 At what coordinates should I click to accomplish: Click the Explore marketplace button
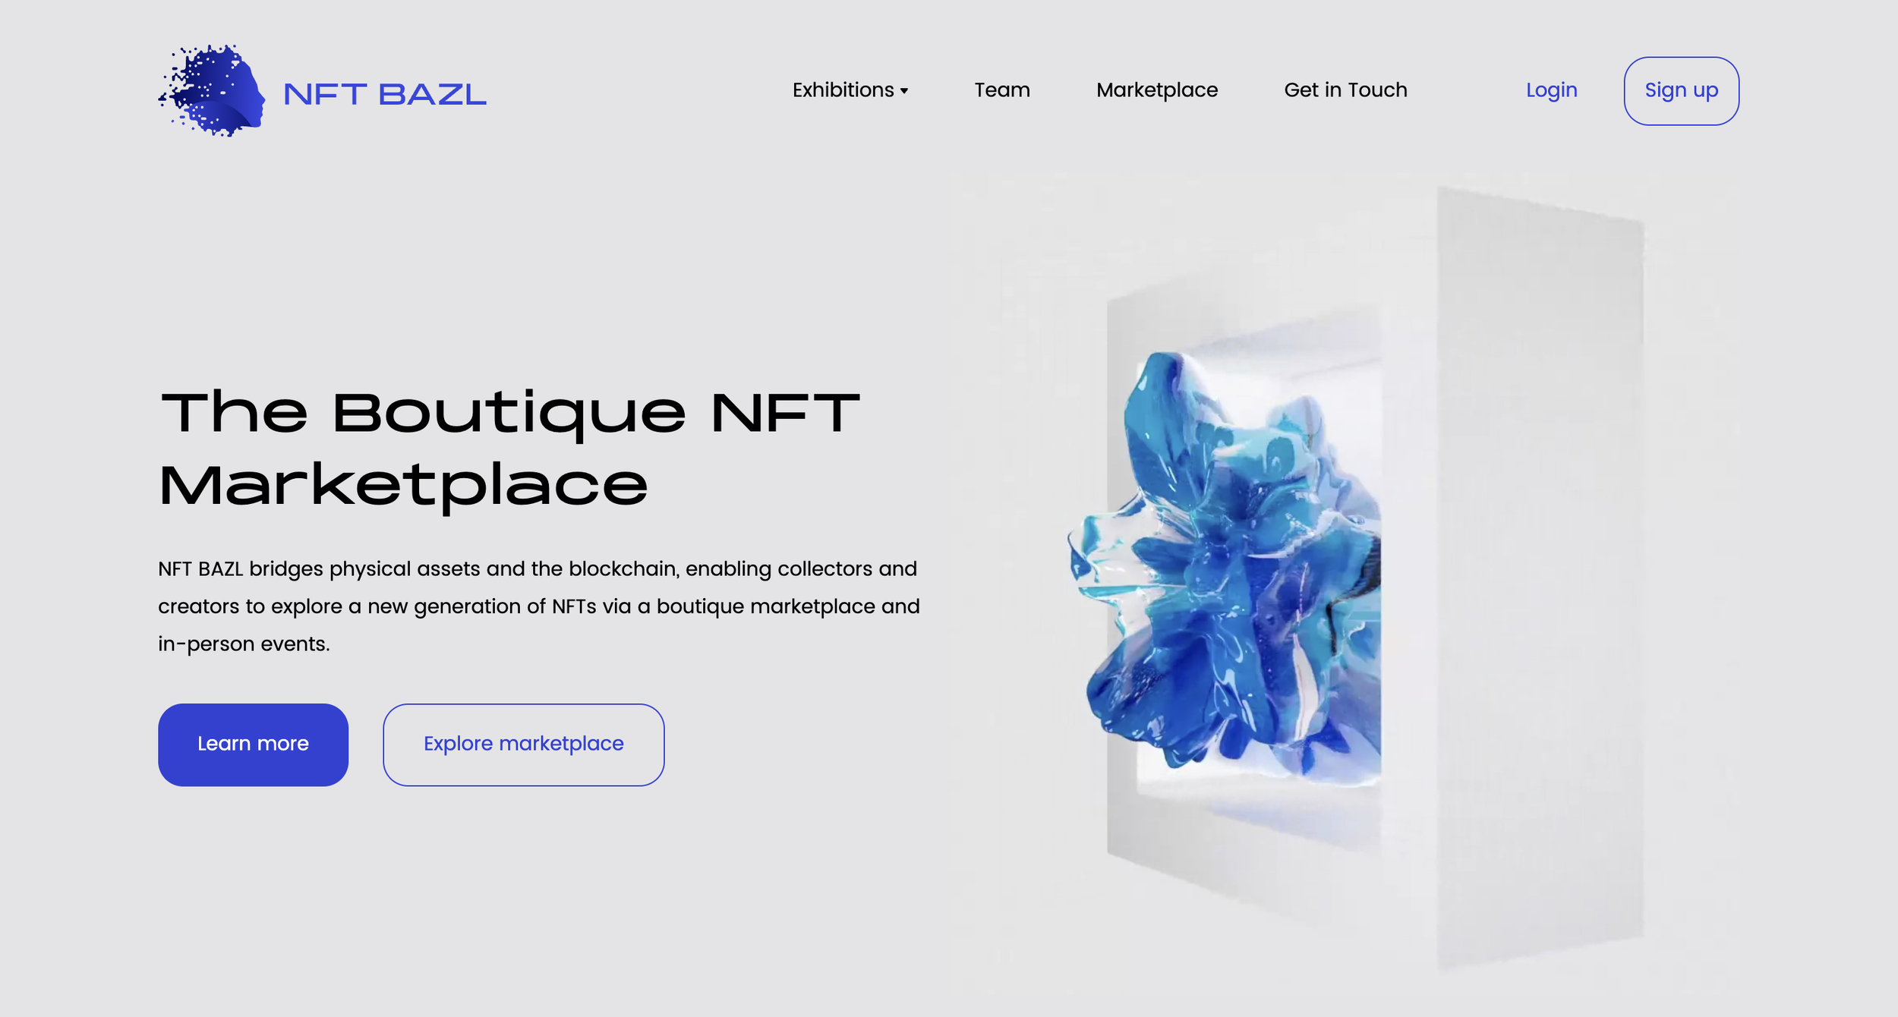[x=524, y=745]
